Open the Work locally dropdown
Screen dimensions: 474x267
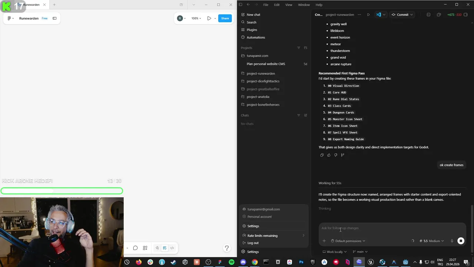tap(334, 252)
